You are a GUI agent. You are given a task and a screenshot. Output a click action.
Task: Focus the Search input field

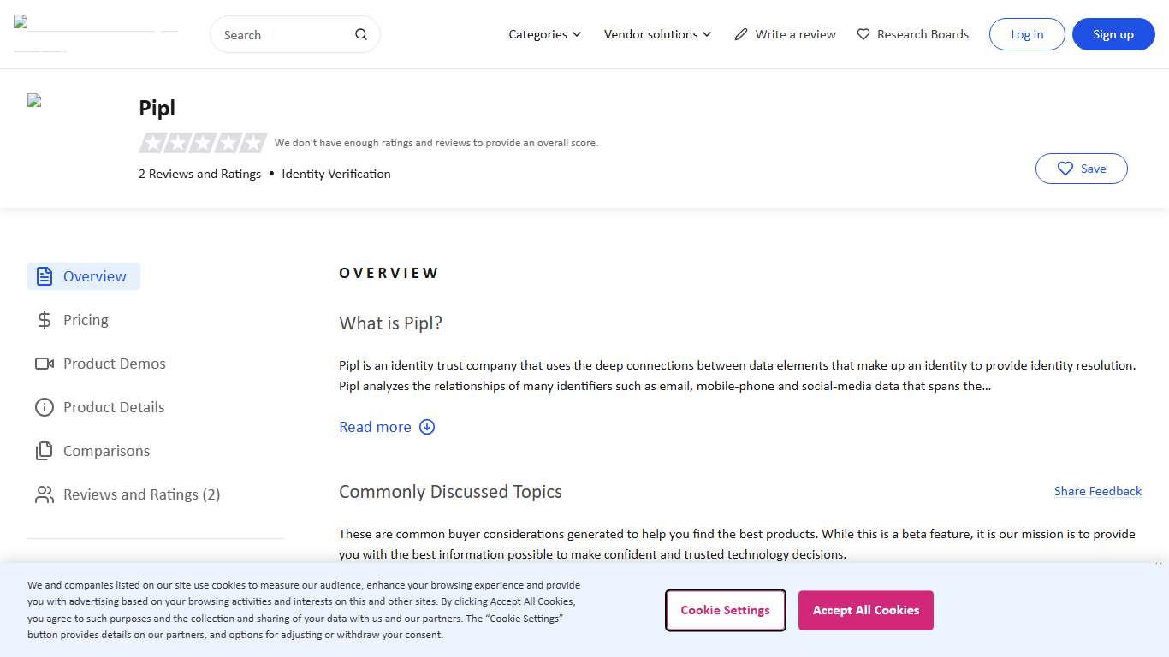click(282, 35)
